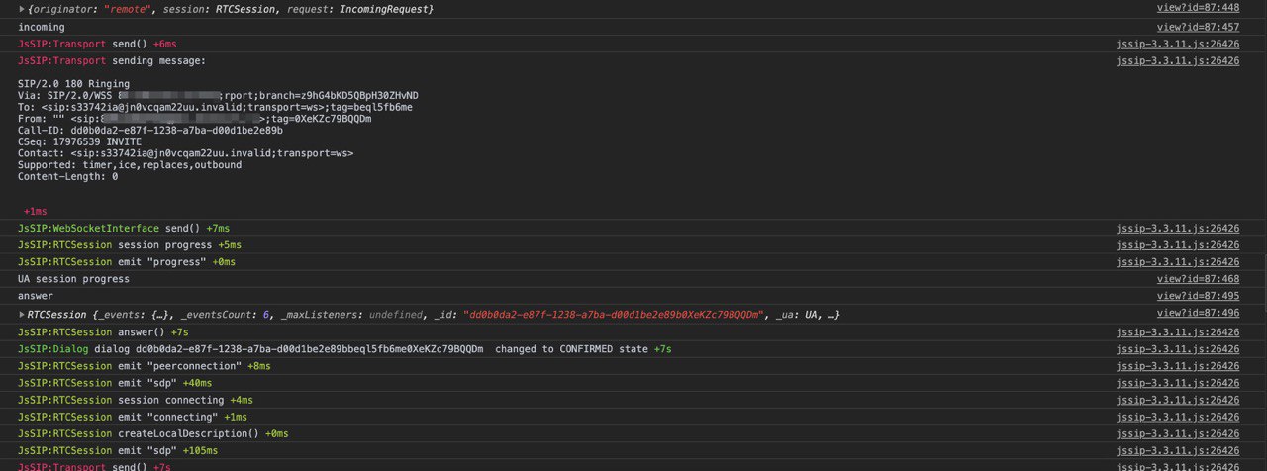The image size is (1267, 471).
Task: Select the 'Contact: <sip:s33742ia@...' header line
Action: (186, 153)
